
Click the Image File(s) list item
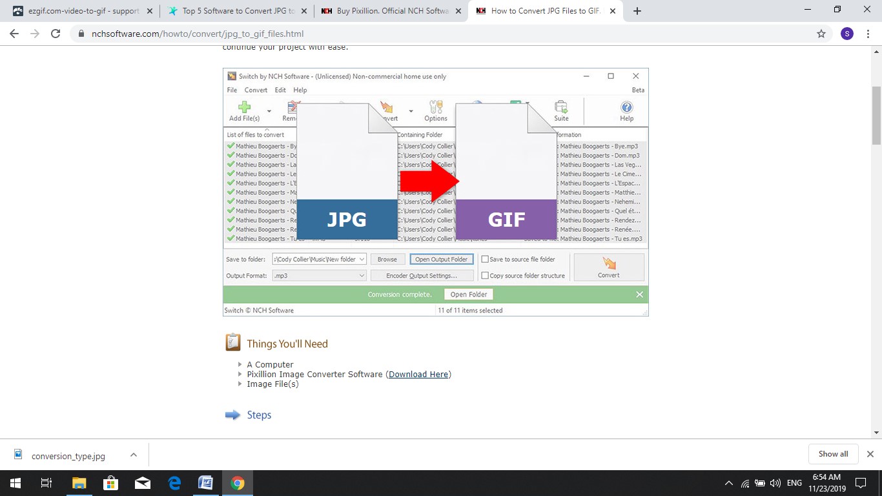tap(272, 384)
